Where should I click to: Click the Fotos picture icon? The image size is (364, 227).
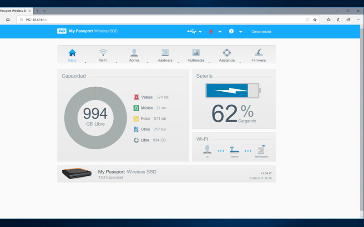[x=136, y=118]
